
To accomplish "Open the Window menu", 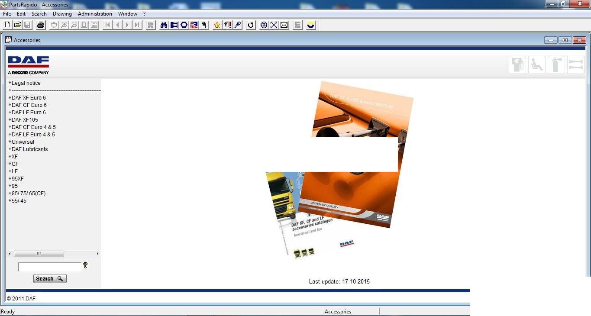I will 128,14.
